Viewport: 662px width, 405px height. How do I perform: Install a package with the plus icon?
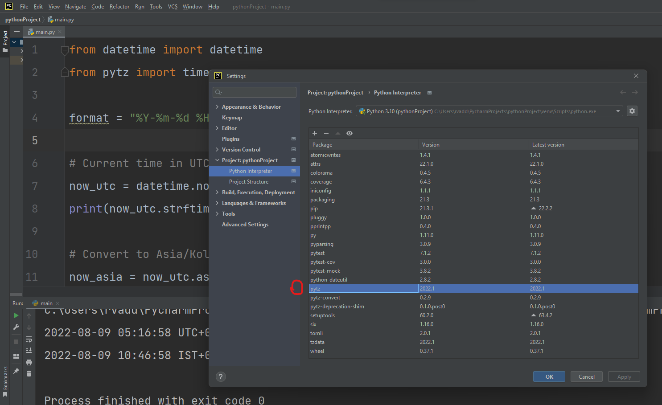[315, 133]
